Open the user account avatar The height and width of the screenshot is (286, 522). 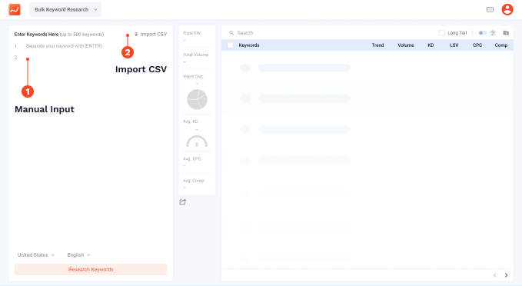tap(507, 10)
